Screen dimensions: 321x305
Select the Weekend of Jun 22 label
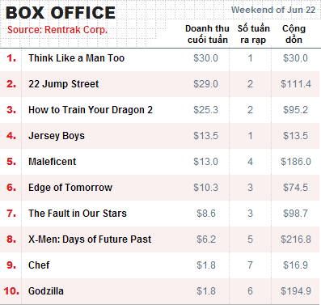(x=273, y=10)
